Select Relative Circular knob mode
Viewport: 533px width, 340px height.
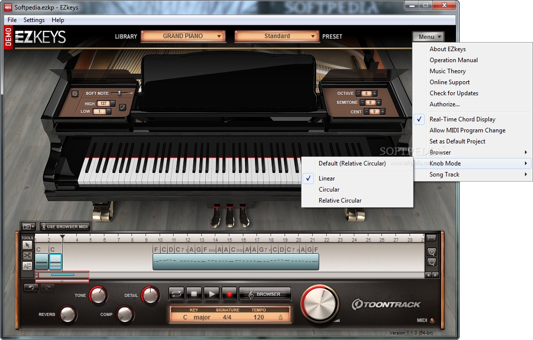357,201
